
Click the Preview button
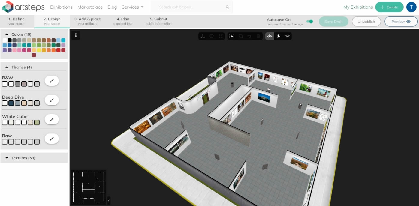(401, 22)
